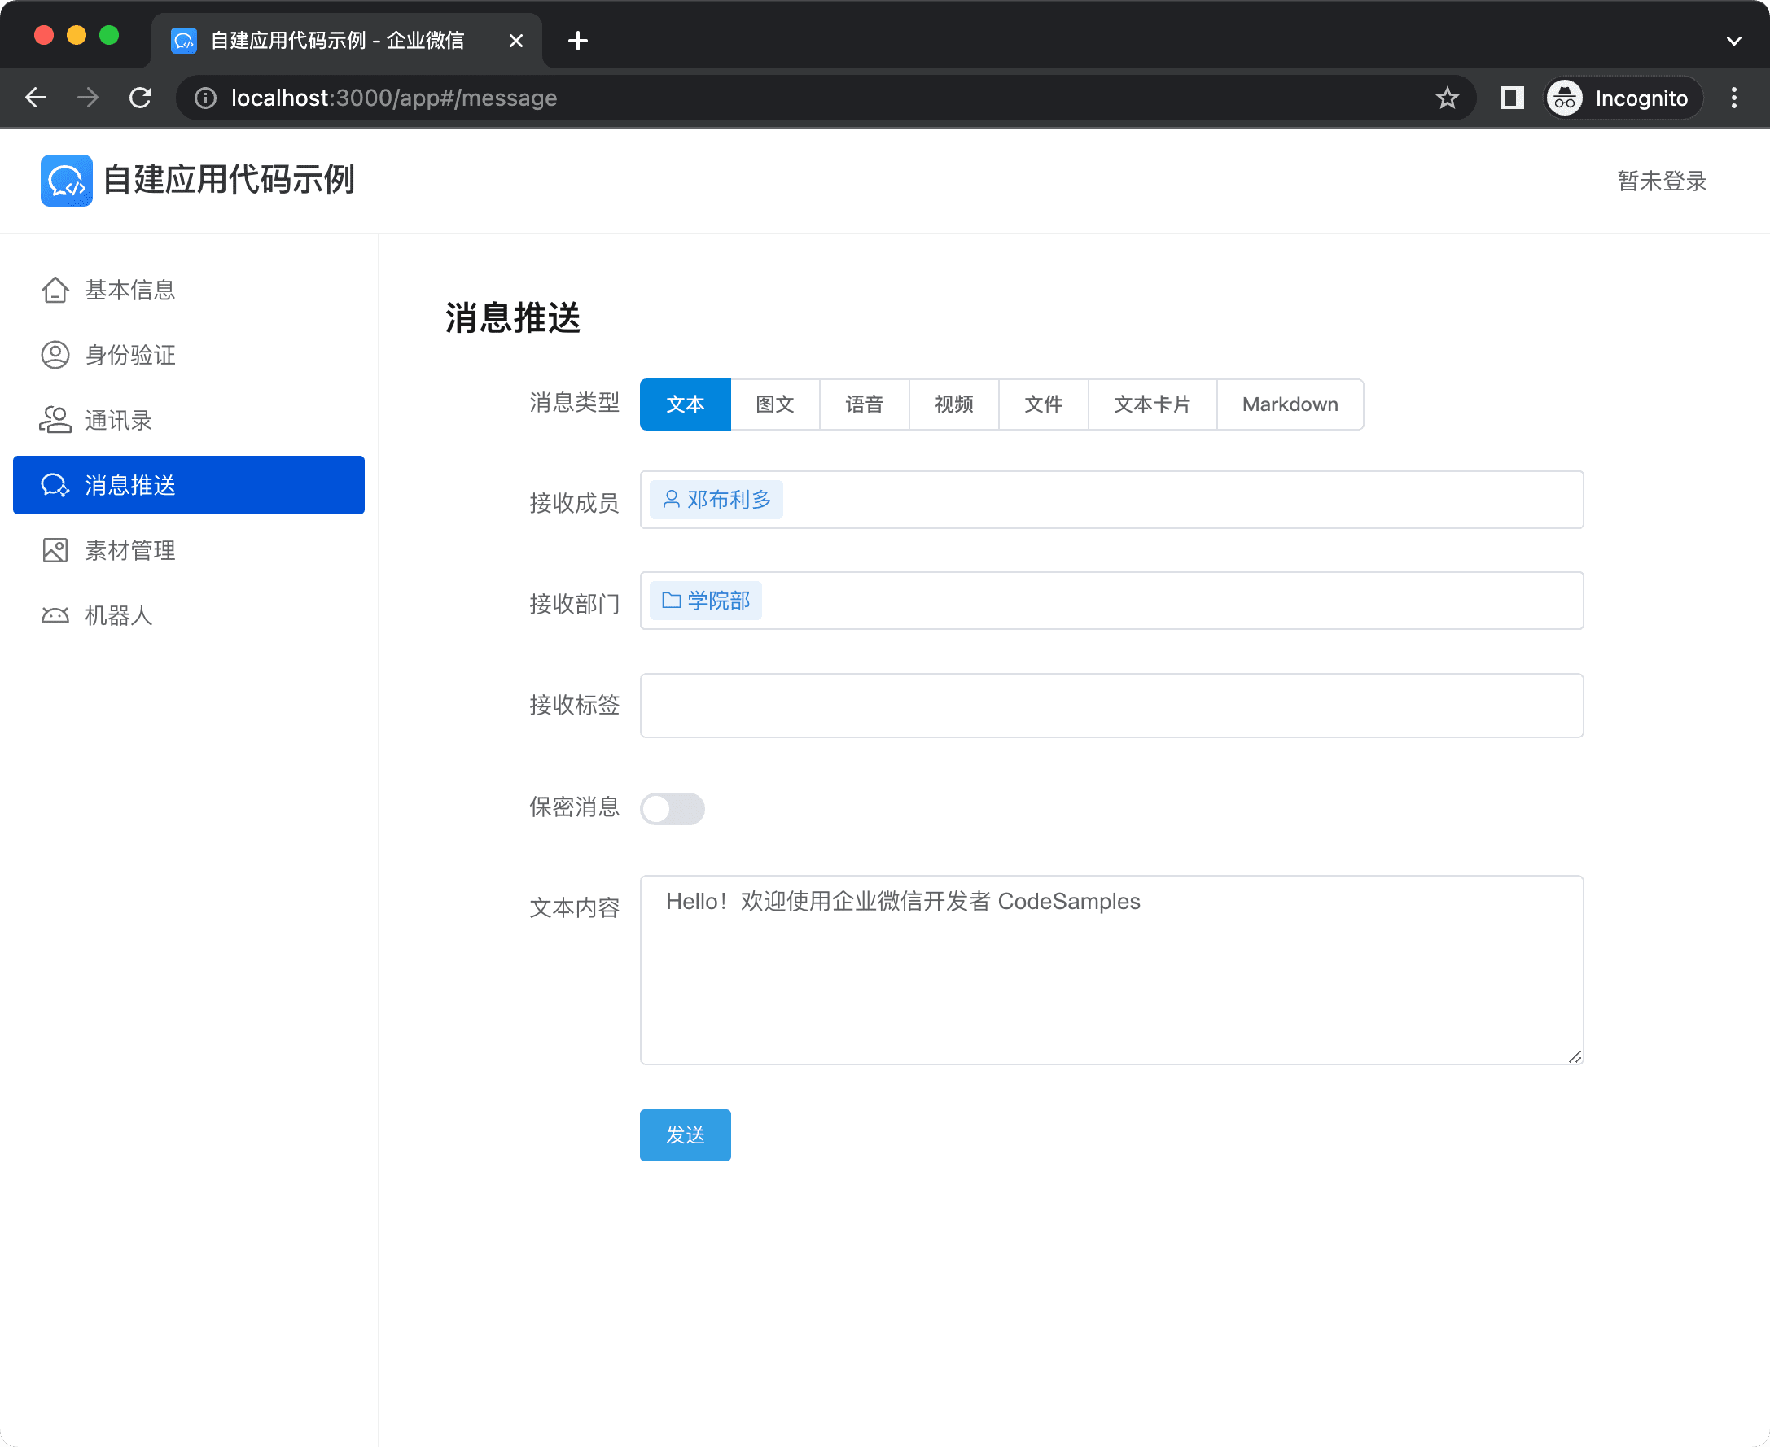Reload the current page

point(140,98)
